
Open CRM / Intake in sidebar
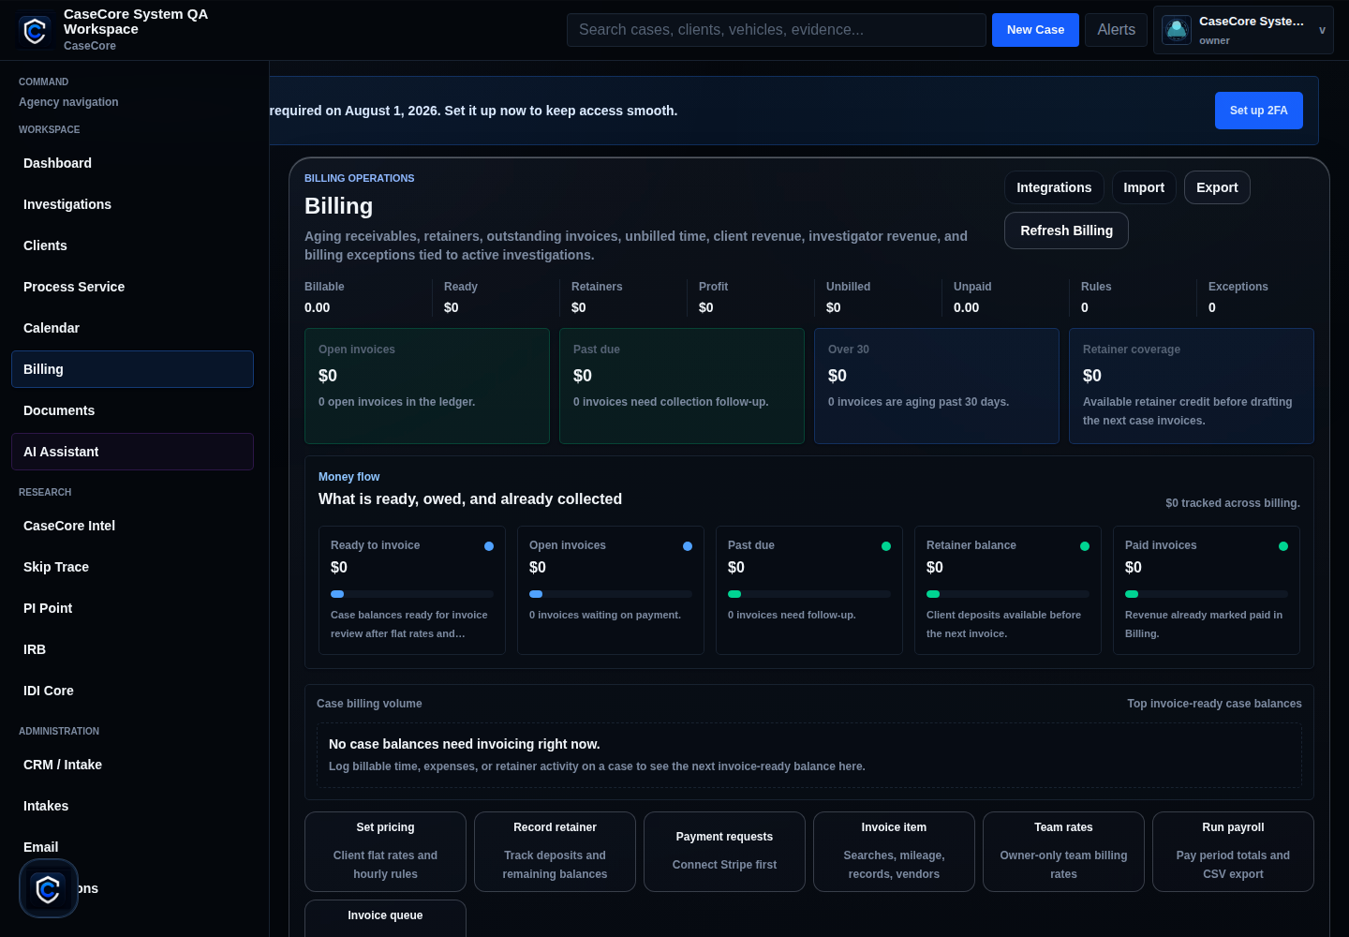click(132, 765)
